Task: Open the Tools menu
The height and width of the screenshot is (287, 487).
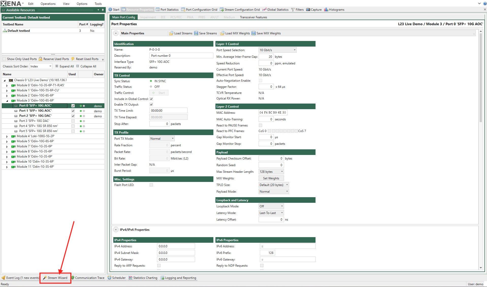Action: pos(98,4)
